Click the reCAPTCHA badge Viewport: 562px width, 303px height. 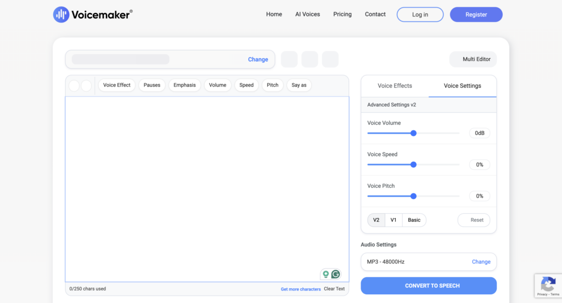pos(548,286)
